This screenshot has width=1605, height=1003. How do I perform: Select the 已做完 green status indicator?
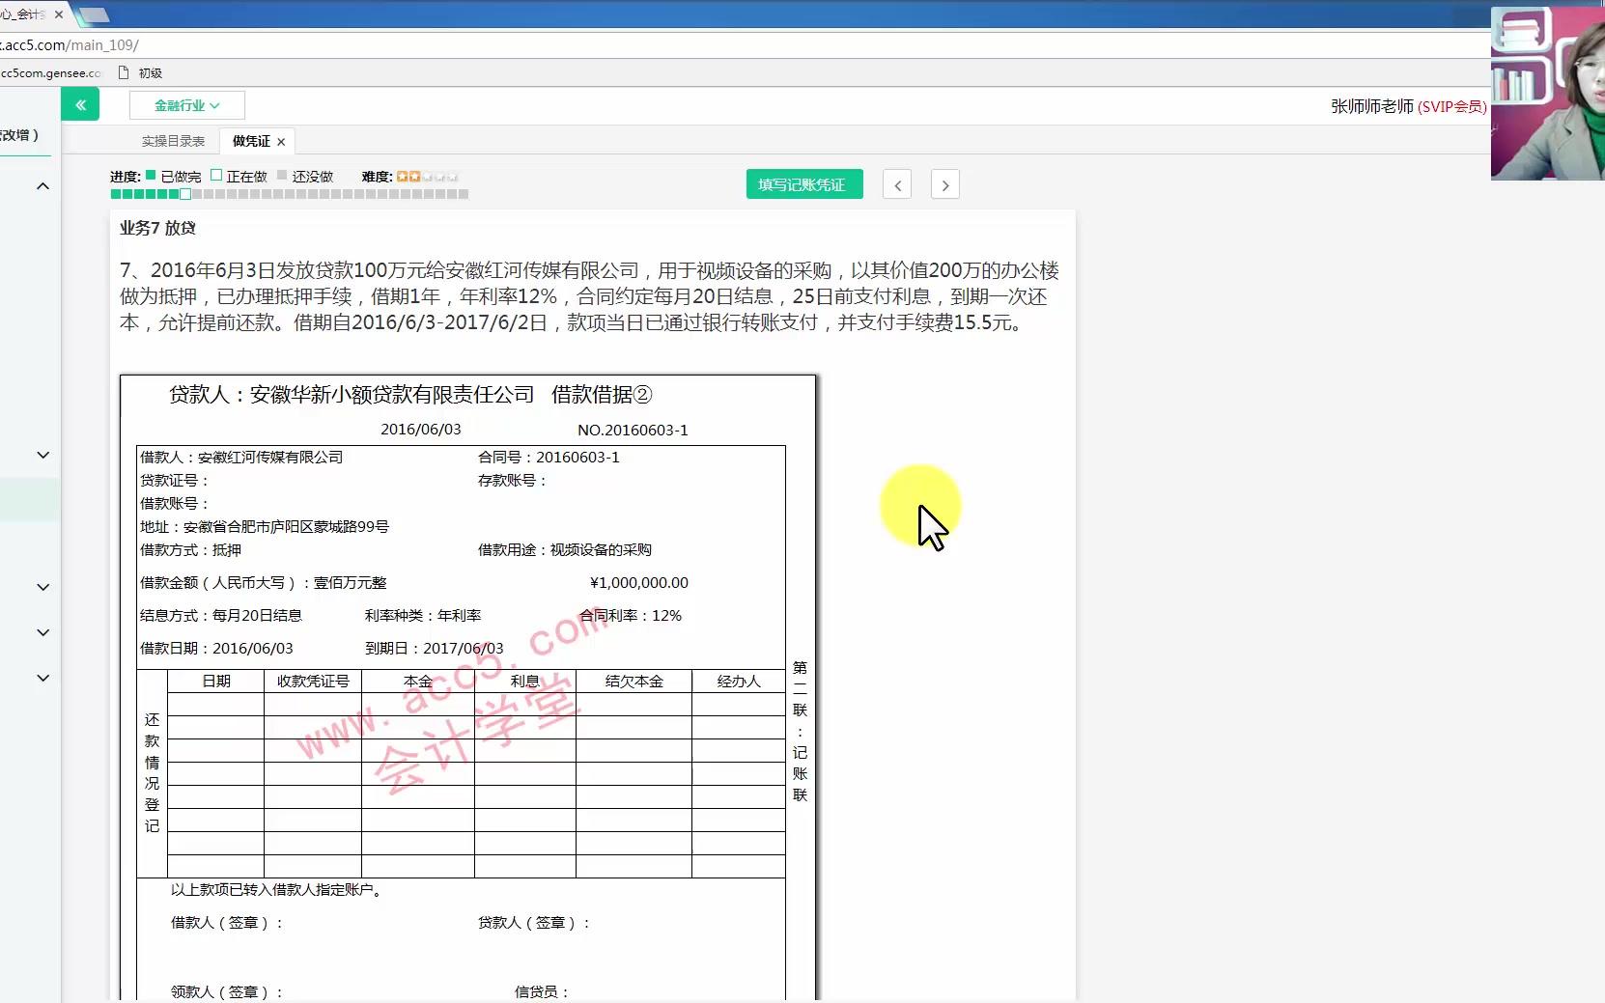(151, 176)
